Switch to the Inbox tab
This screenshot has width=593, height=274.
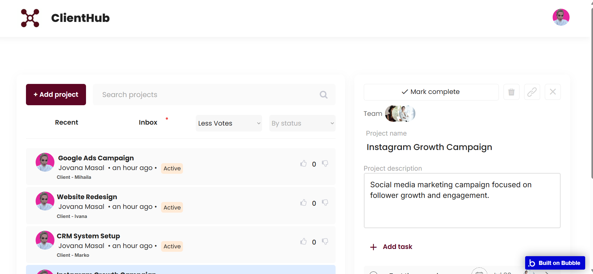coord(148,122)
